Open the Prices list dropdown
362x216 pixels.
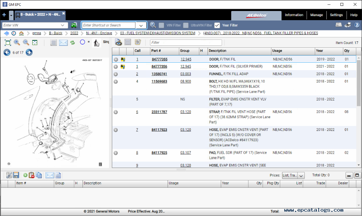coord(301,176)
